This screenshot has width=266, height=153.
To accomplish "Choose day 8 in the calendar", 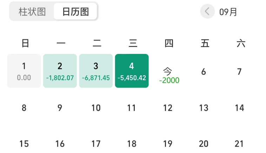I will (x=24, y=108).
